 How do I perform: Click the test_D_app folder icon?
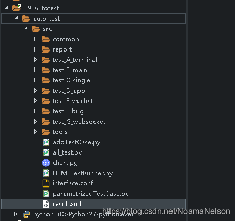46,91
